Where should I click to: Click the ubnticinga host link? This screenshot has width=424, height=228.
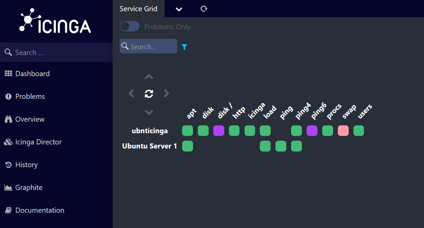click(x=150, y=131)
